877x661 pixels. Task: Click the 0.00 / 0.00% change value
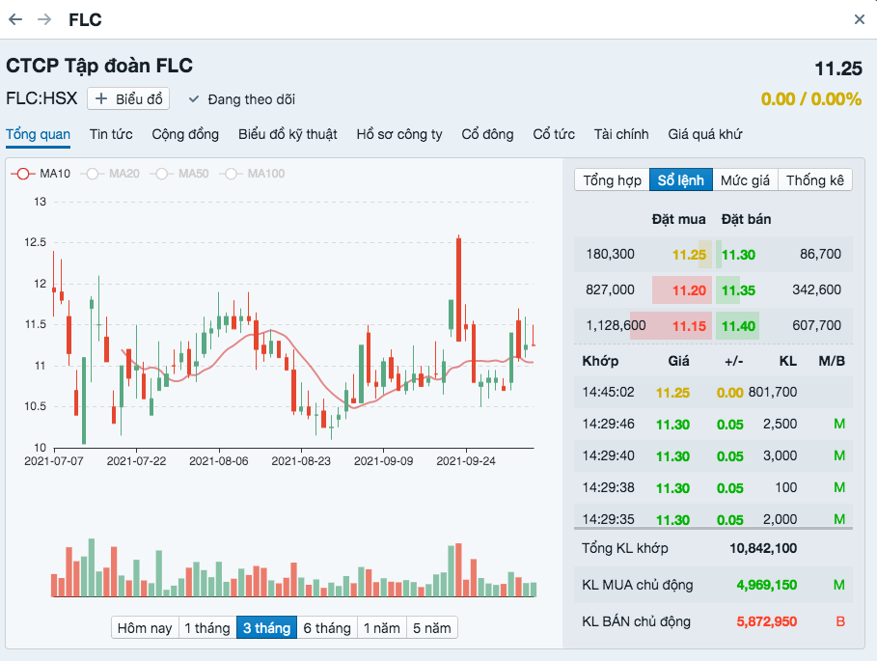point(811,99)
